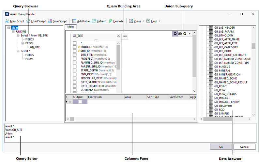
Task: Collapse the Main tree node
Action: click(x=9, y=28)
